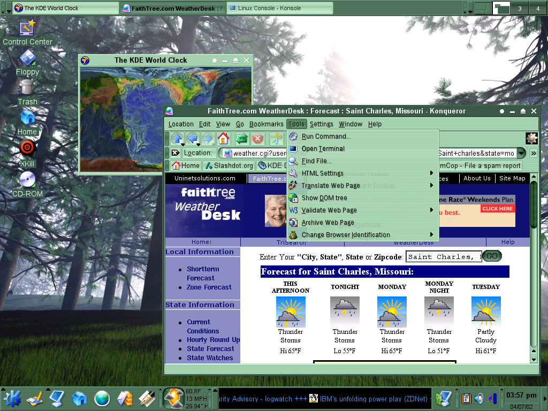Screen dimensions: 548x411
Task: Open the location bar URL history dropdown
Action: [x=521, y=153]
